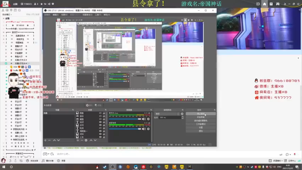Click the location pin icon above channel list
Viewport: 302px width, 170px height.
[11, 10]
